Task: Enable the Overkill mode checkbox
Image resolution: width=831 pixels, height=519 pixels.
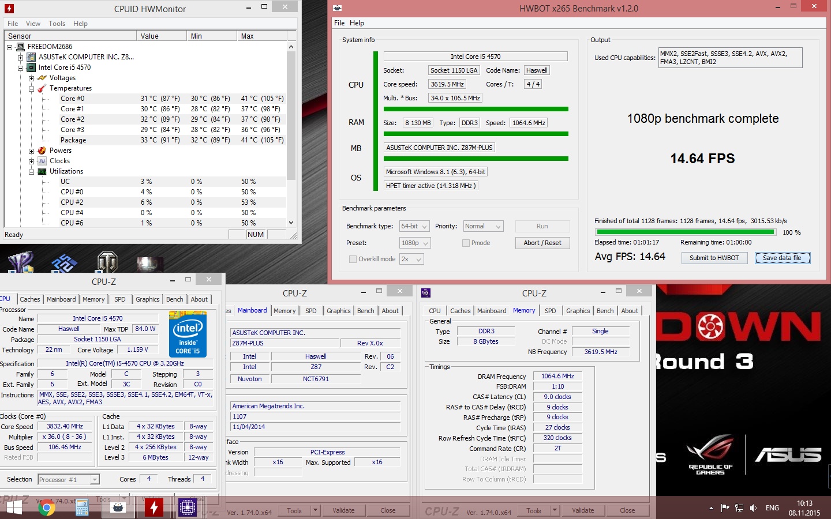Action: click(x=353, y=259)
